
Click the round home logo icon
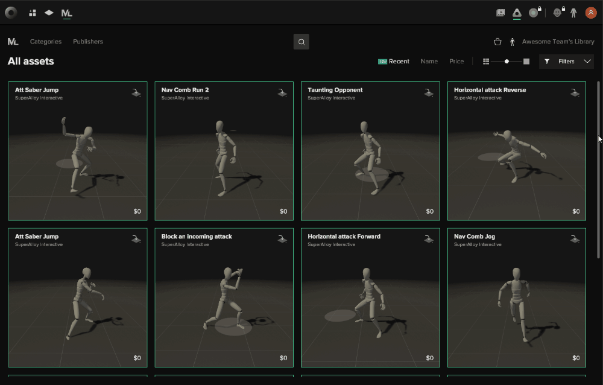[x=11, y=13]
